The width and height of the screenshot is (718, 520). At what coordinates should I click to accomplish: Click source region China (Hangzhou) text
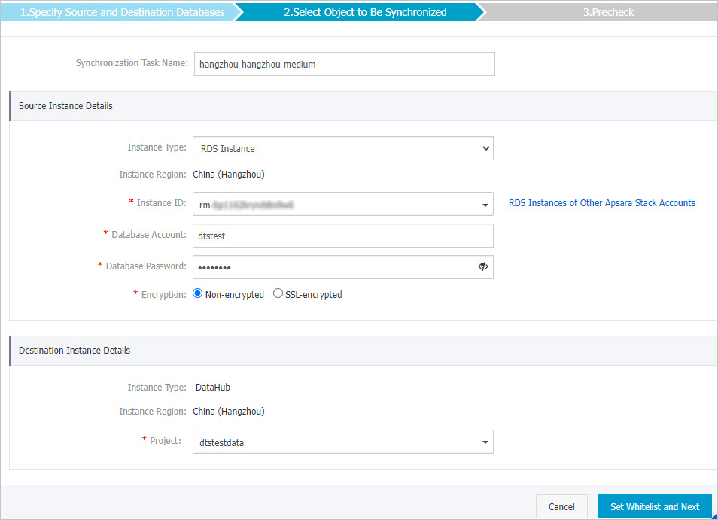pos(229,175)
